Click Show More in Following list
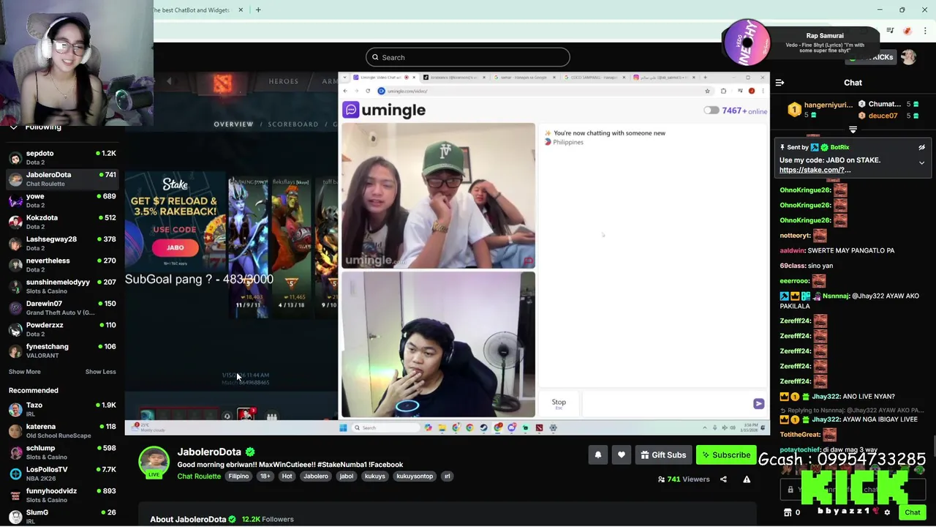The height and width of the screenshot is (527, 936). click(x=25, y=372)
